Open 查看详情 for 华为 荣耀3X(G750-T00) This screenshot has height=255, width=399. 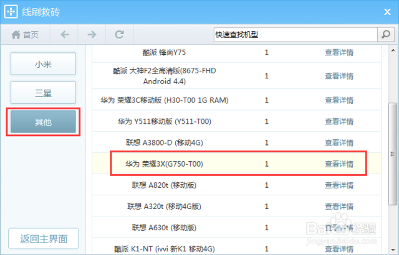coord(339,164)
